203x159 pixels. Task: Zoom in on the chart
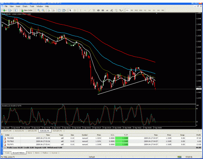pos(39,10)
